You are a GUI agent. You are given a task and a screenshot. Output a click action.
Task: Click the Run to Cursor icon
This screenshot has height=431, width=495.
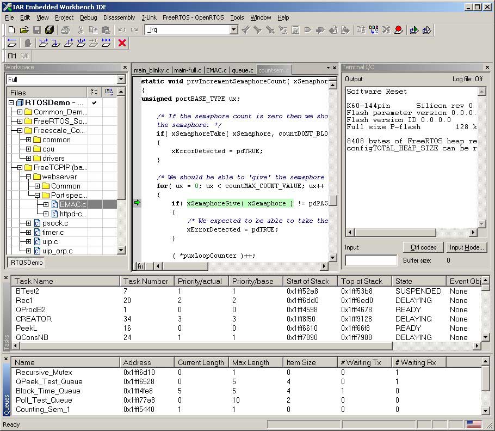click(94, 43)
